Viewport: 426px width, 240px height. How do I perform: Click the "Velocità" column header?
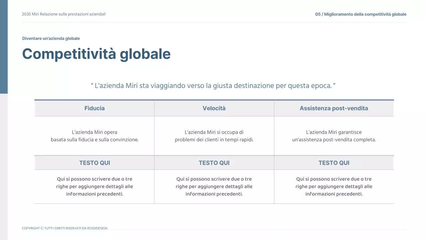(x=214, y=108)
